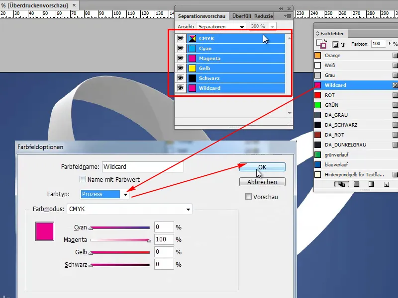Toggle visibility of Schwarz separation
Image resolution: width=398 pixels, height=298 pixels.
click(x=180, y=78)
